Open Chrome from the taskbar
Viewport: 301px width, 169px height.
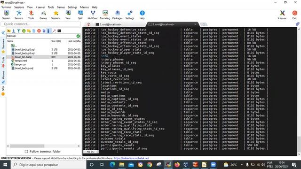click(x=150, y=165)
